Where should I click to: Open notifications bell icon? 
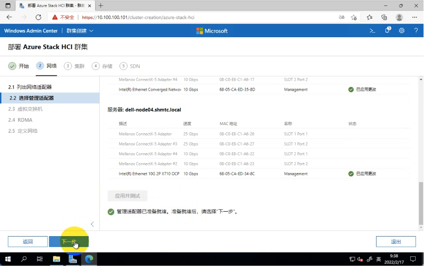click(x=387, y=30)
